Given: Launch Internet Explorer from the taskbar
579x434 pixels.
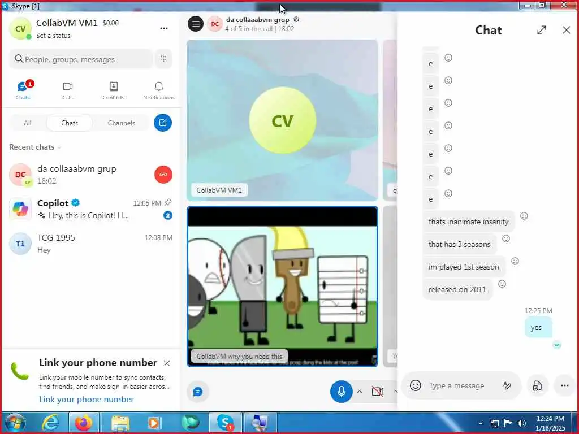Looking at the screenshot, I should pos(50,423).
